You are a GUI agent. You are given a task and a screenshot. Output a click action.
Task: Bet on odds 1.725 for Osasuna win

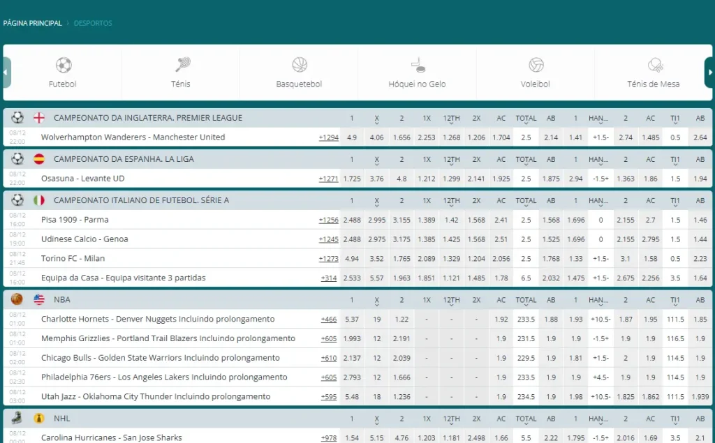tap(352, 179)
